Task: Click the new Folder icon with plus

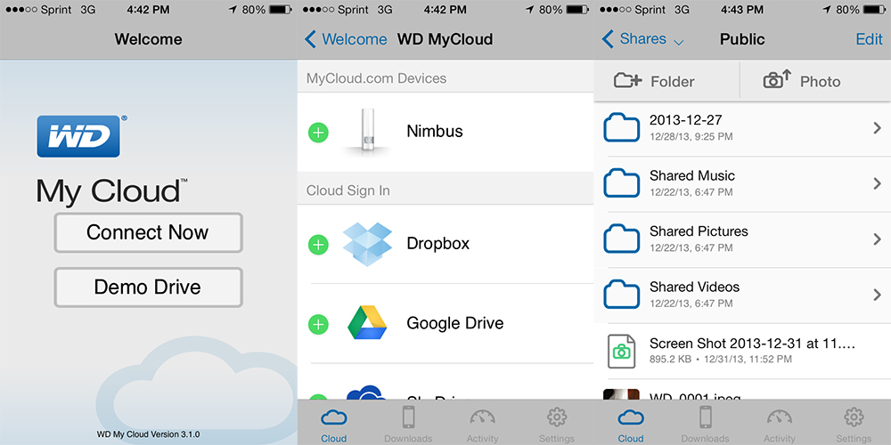Action: click(627, 81)
